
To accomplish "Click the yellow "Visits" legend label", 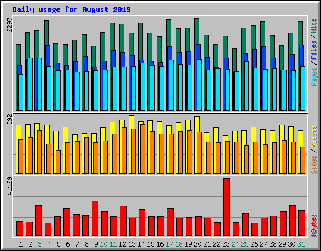I will pyautogui.click(x=313, y=136).
